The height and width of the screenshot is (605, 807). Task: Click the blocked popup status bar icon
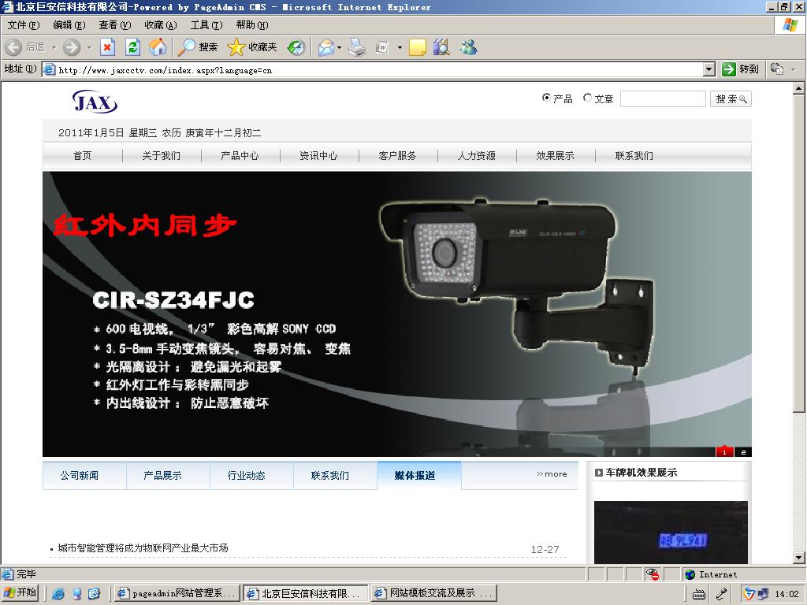click(x=653, y=574)
